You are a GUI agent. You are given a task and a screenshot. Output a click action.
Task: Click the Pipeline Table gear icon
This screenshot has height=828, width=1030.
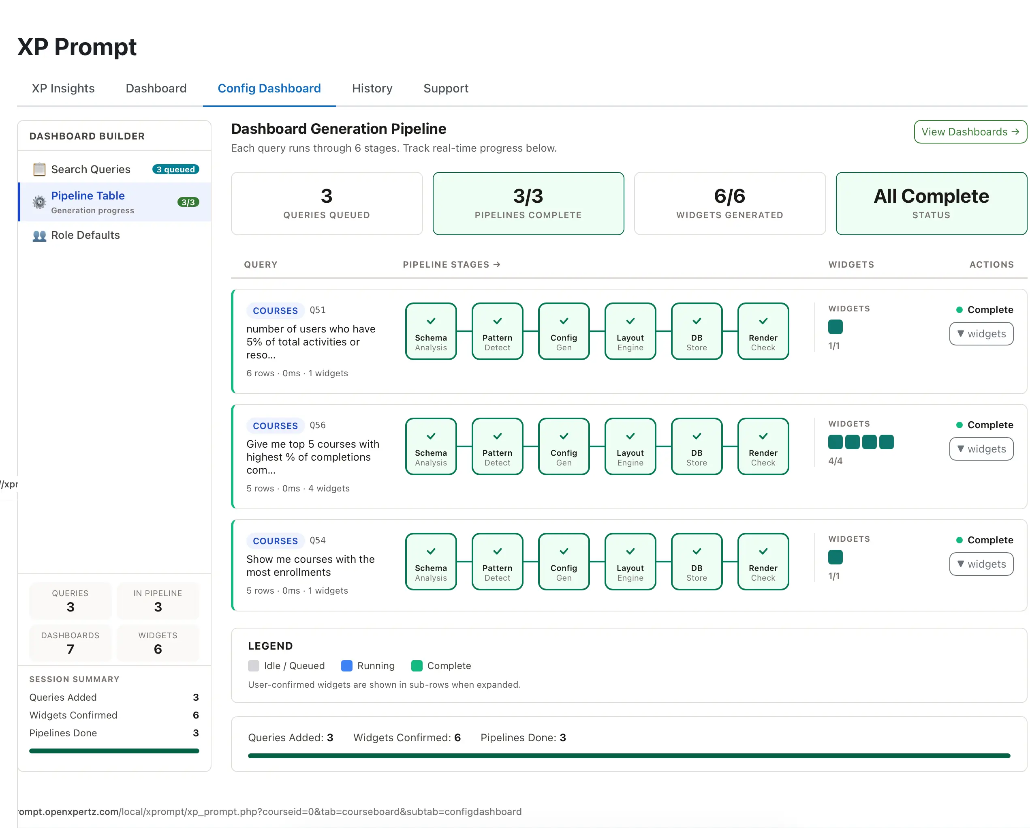coord(39,202)
